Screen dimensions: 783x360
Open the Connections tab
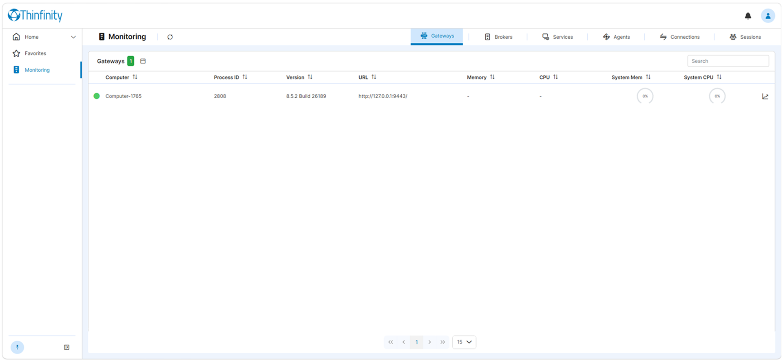click(x=680, y=37)
